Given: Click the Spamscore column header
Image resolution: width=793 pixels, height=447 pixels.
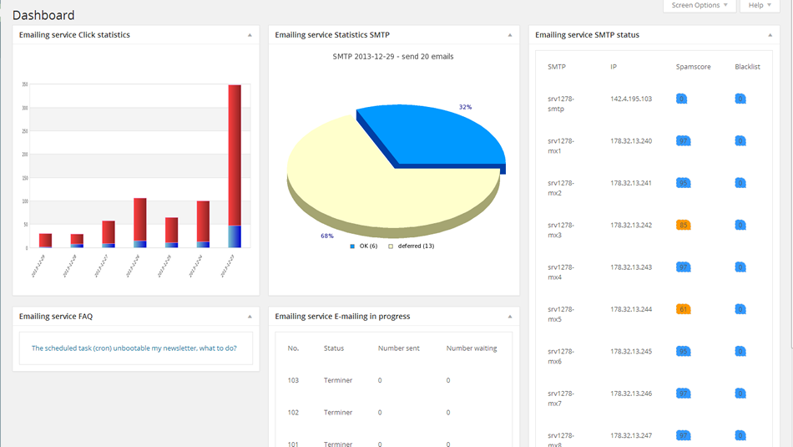Looking at the screenshot, I should pyautogui.click(x=693, y=67).
